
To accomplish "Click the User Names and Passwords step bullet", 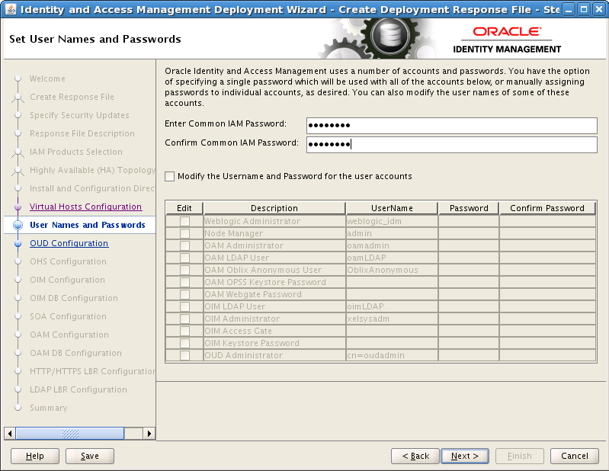I will click(x=18, y=225).
